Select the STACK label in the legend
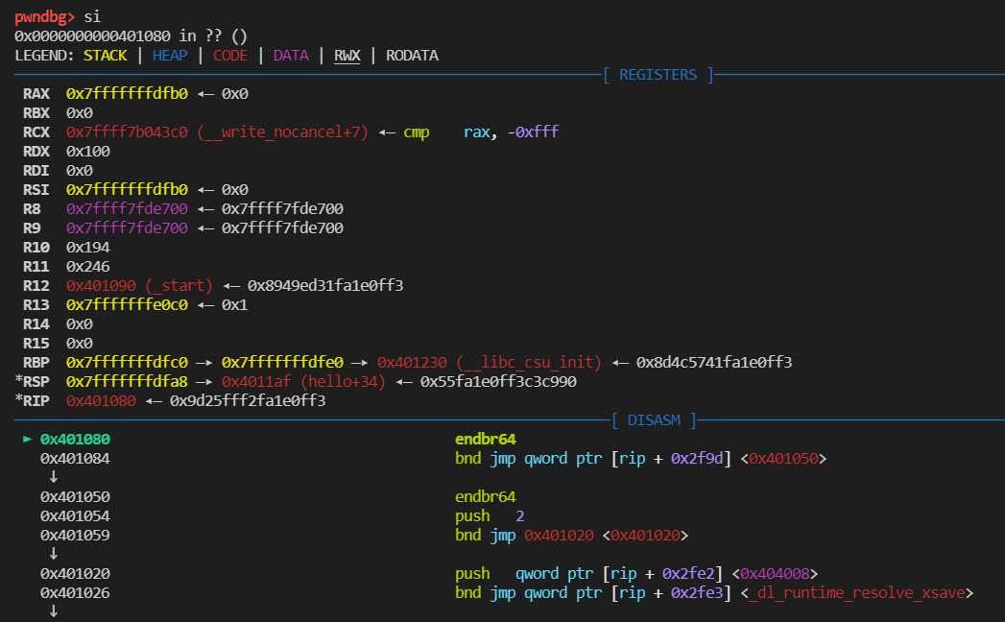Image resolution: width=1005 pixels, height=622 pixels. coord(105,56)
